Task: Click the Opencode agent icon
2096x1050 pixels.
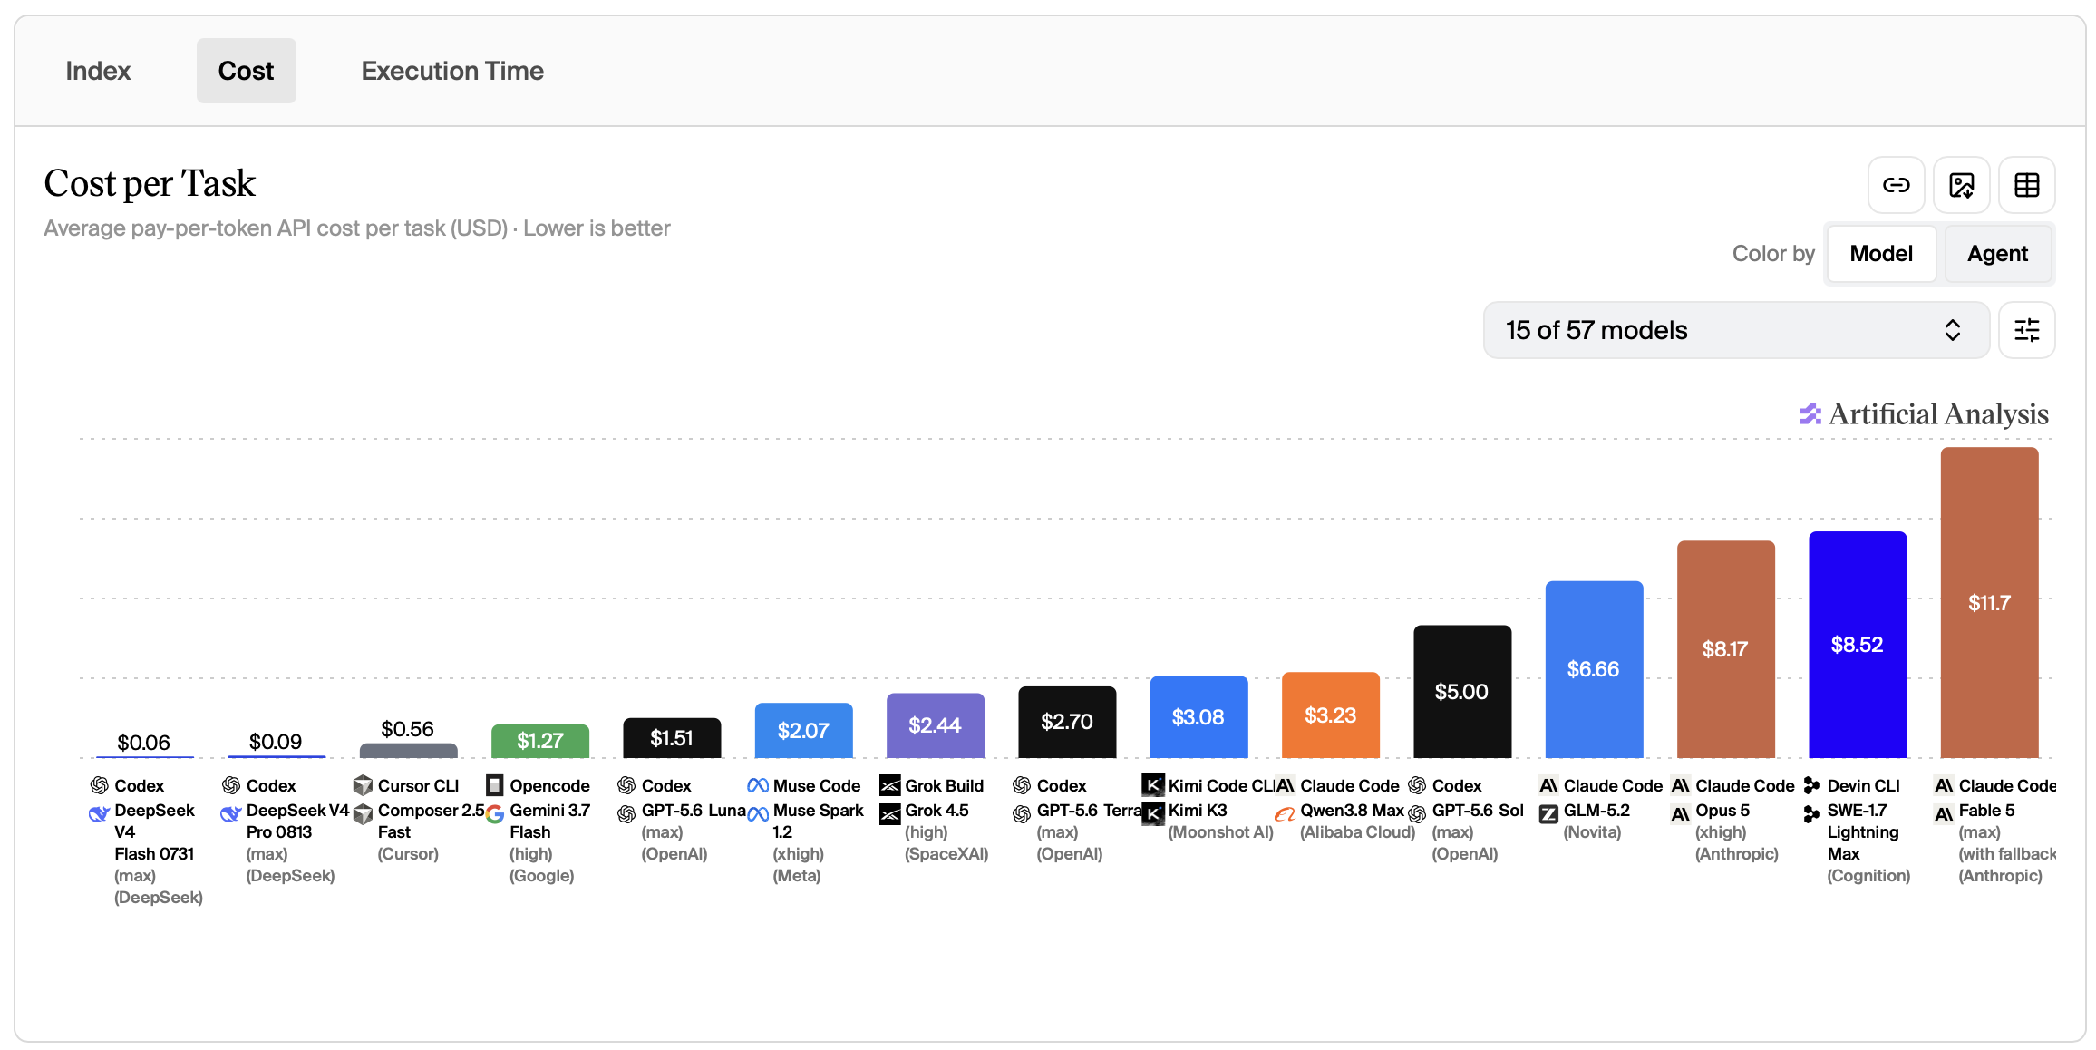Action: pos(494,785)
